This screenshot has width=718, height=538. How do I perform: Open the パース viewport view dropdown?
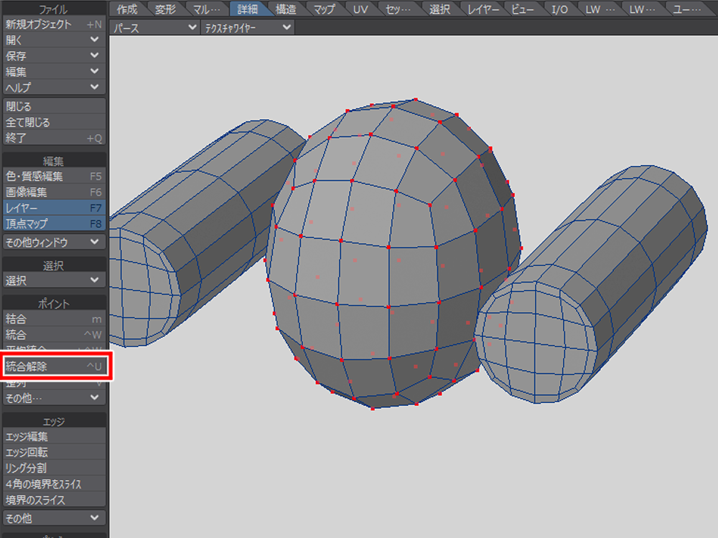pos(155,27)
